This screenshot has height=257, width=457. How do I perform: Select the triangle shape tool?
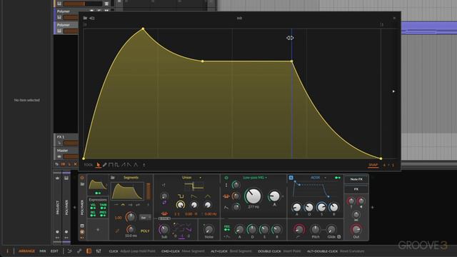pyautogui.click(x=136, y=165)
